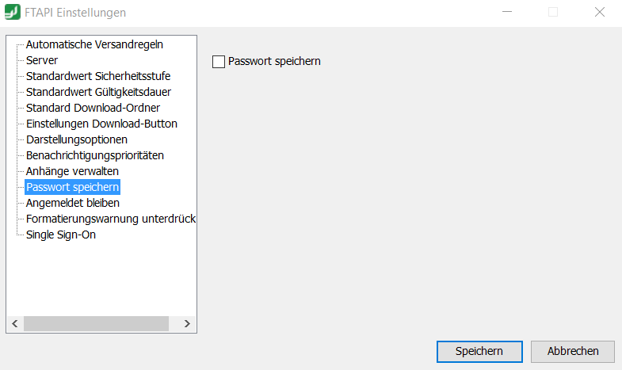Select Anhänge verwalten entry

(x=72, y=171)
